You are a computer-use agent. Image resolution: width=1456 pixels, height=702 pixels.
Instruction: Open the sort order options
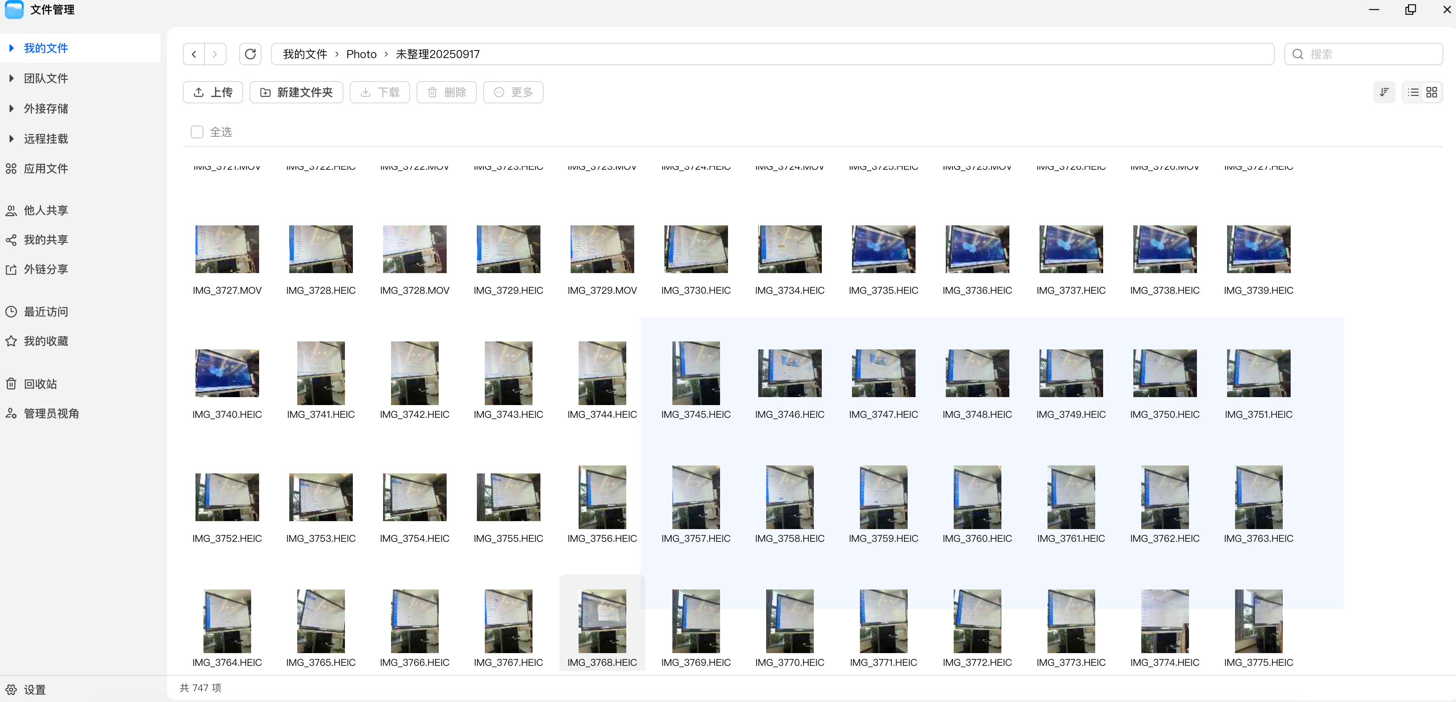click(x=1384, y=92)
